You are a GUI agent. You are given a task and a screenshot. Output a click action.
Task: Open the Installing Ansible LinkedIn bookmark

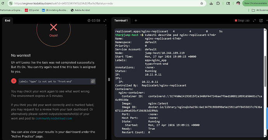click(55, 10)
